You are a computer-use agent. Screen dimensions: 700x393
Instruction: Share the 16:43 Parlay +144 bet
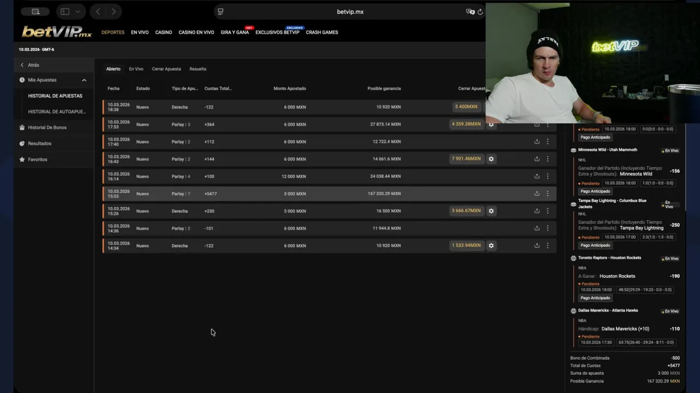537,159
